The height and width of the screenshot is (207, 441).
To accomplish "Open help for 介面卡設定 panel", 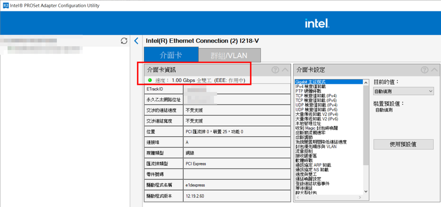I will 425,70.
